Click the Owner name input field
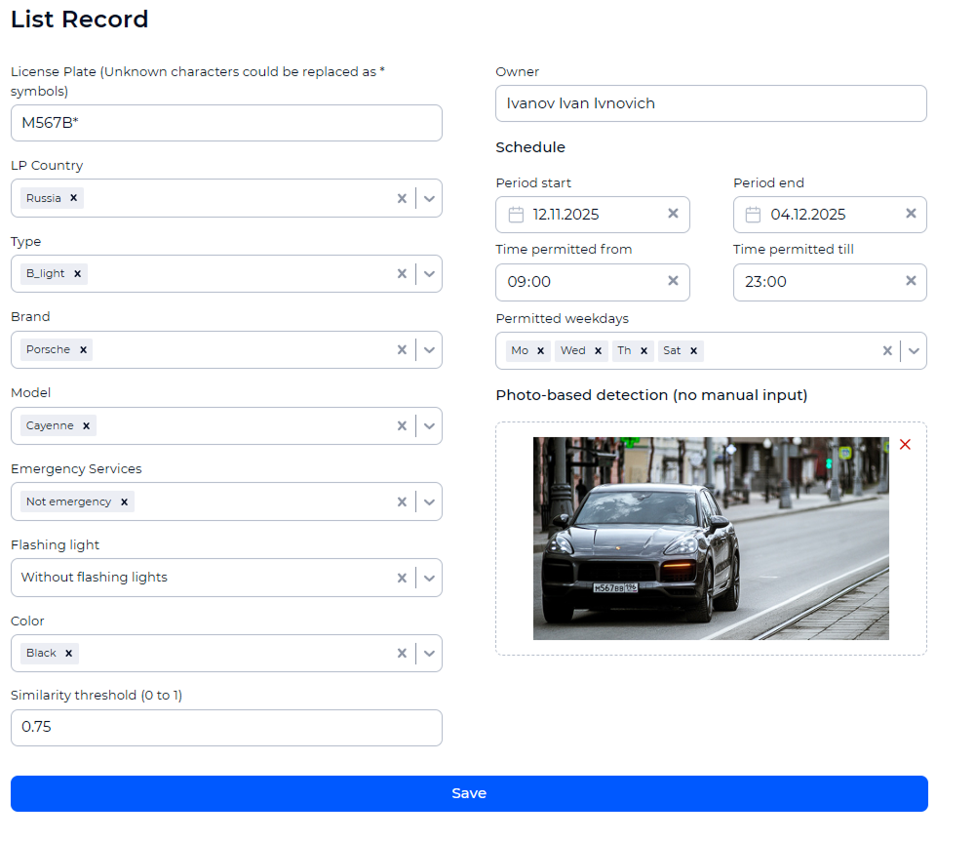This screenshot has width=975, height=842. pos(710,103)
